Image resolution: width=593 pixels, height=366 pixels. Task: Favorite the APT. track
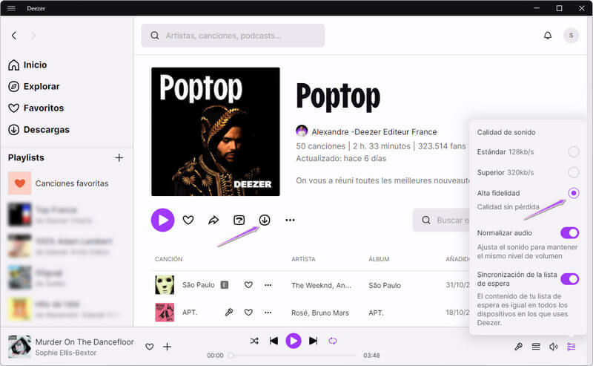pyautogui.click(x=248, y=313)
